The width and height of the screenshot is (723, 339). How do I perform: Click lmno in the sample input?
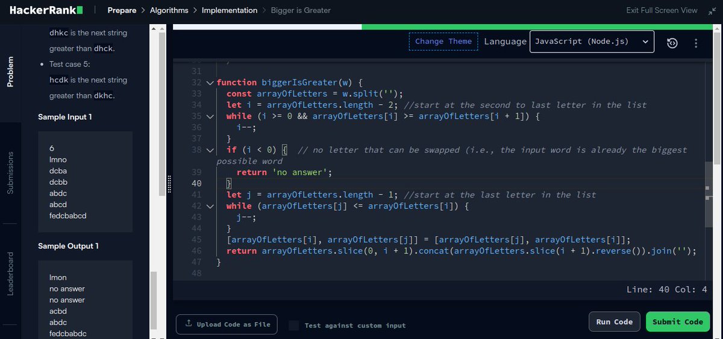tap(58, 160)
